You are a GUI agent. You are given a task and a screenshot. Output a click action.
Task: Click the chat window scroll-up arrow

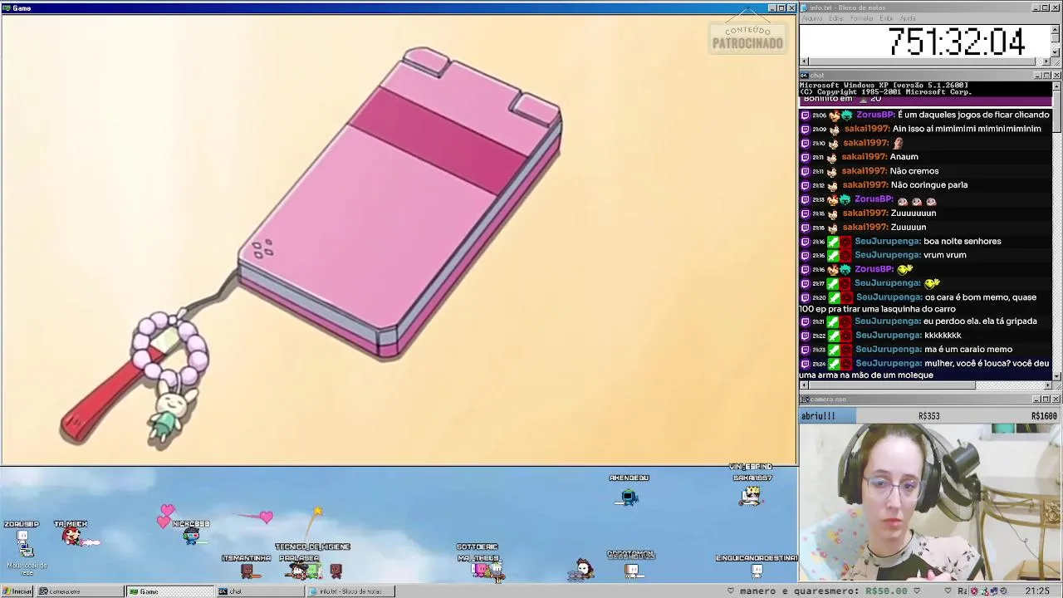pos(1056,85)
